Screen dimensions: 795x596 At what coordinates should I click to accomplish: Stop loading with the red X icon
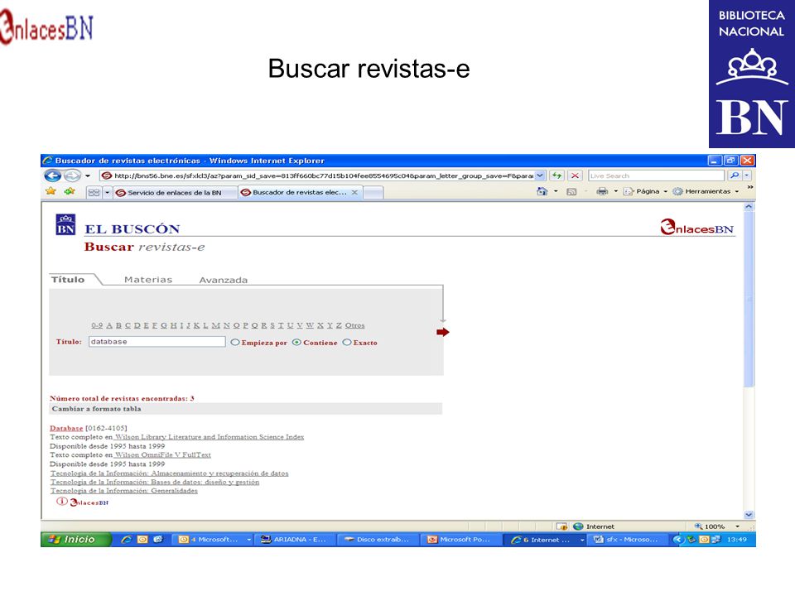(575, 175)
